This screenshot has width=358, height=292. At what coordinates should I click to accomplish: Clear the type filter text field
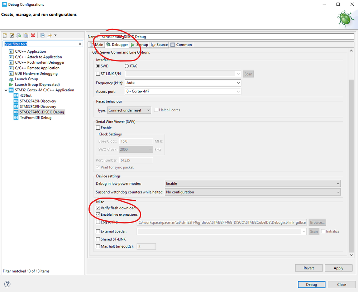[80, 44]
